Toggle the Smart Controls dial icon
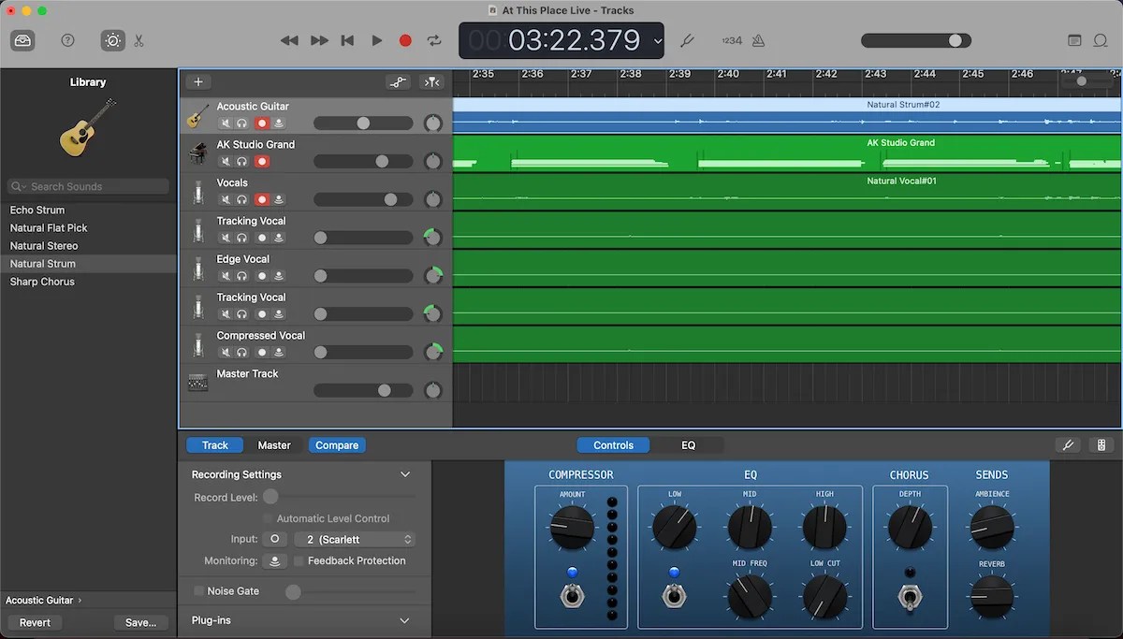 (112, 40)
